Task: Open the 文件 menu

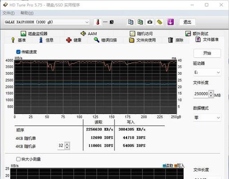Action: pos(9,13)
